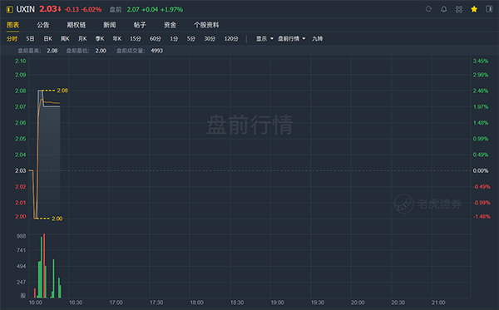The height and width of the screenshot is (310, 499).
Task: Toggle the side panel icon
Action: (489, 9)
